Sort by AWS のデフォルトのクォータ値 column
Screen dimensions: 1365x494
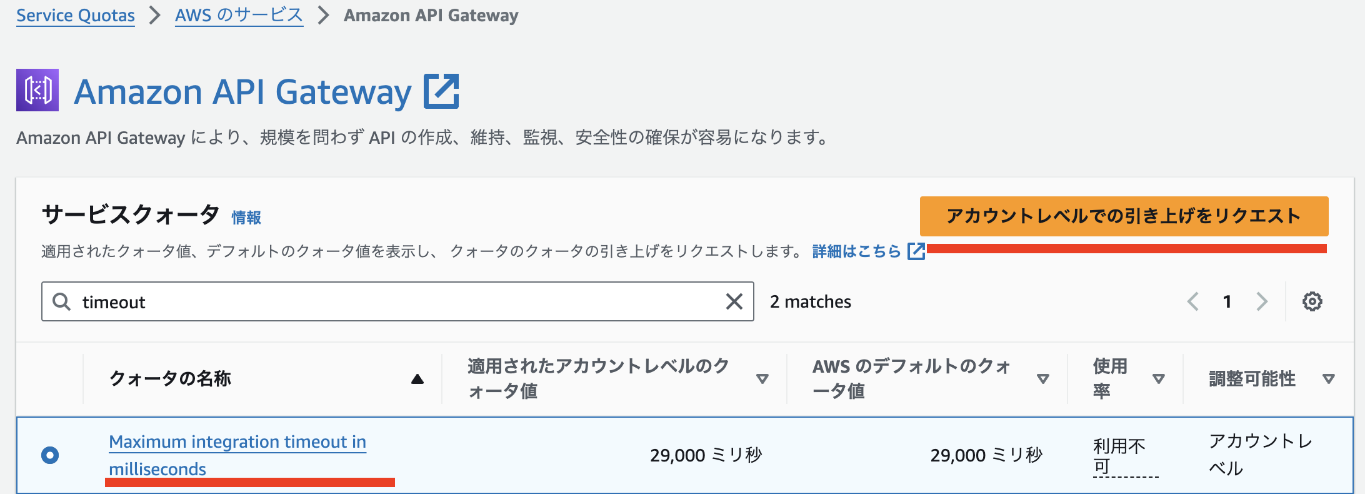(1042, 379)
